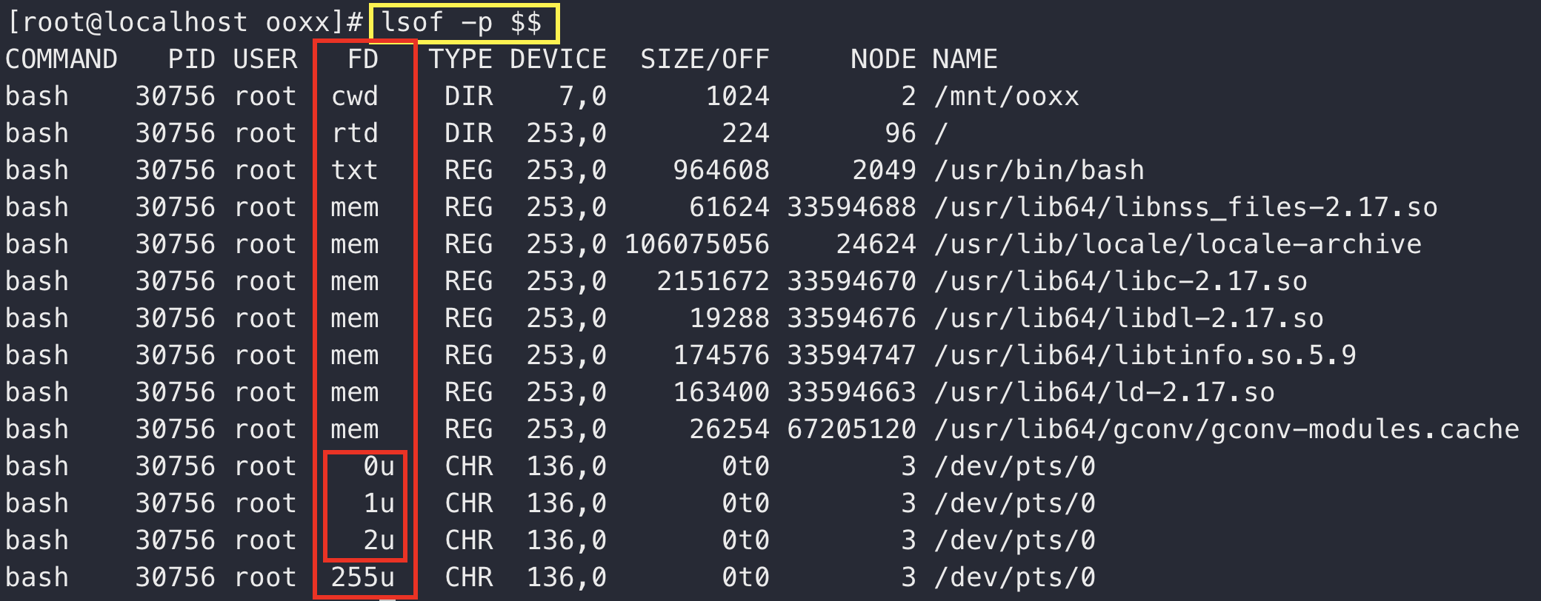Click the node number "33594747"
1541x601 pixels.
pyautogui.click(x=851, y=355)
